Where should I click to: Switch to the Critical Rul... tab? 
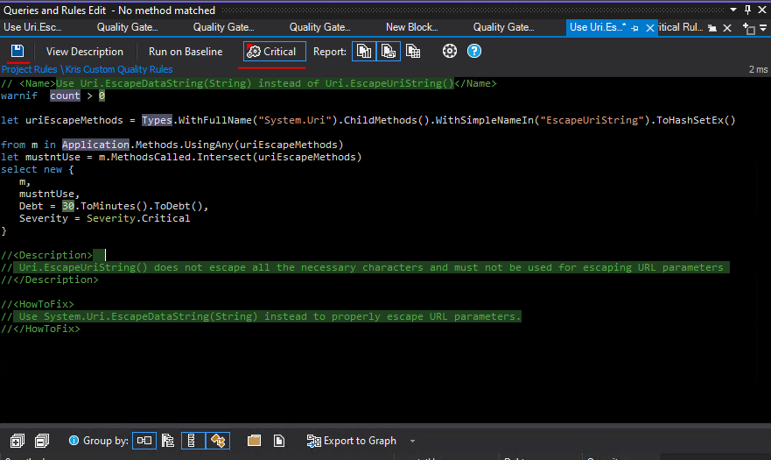tap(681, 27)
